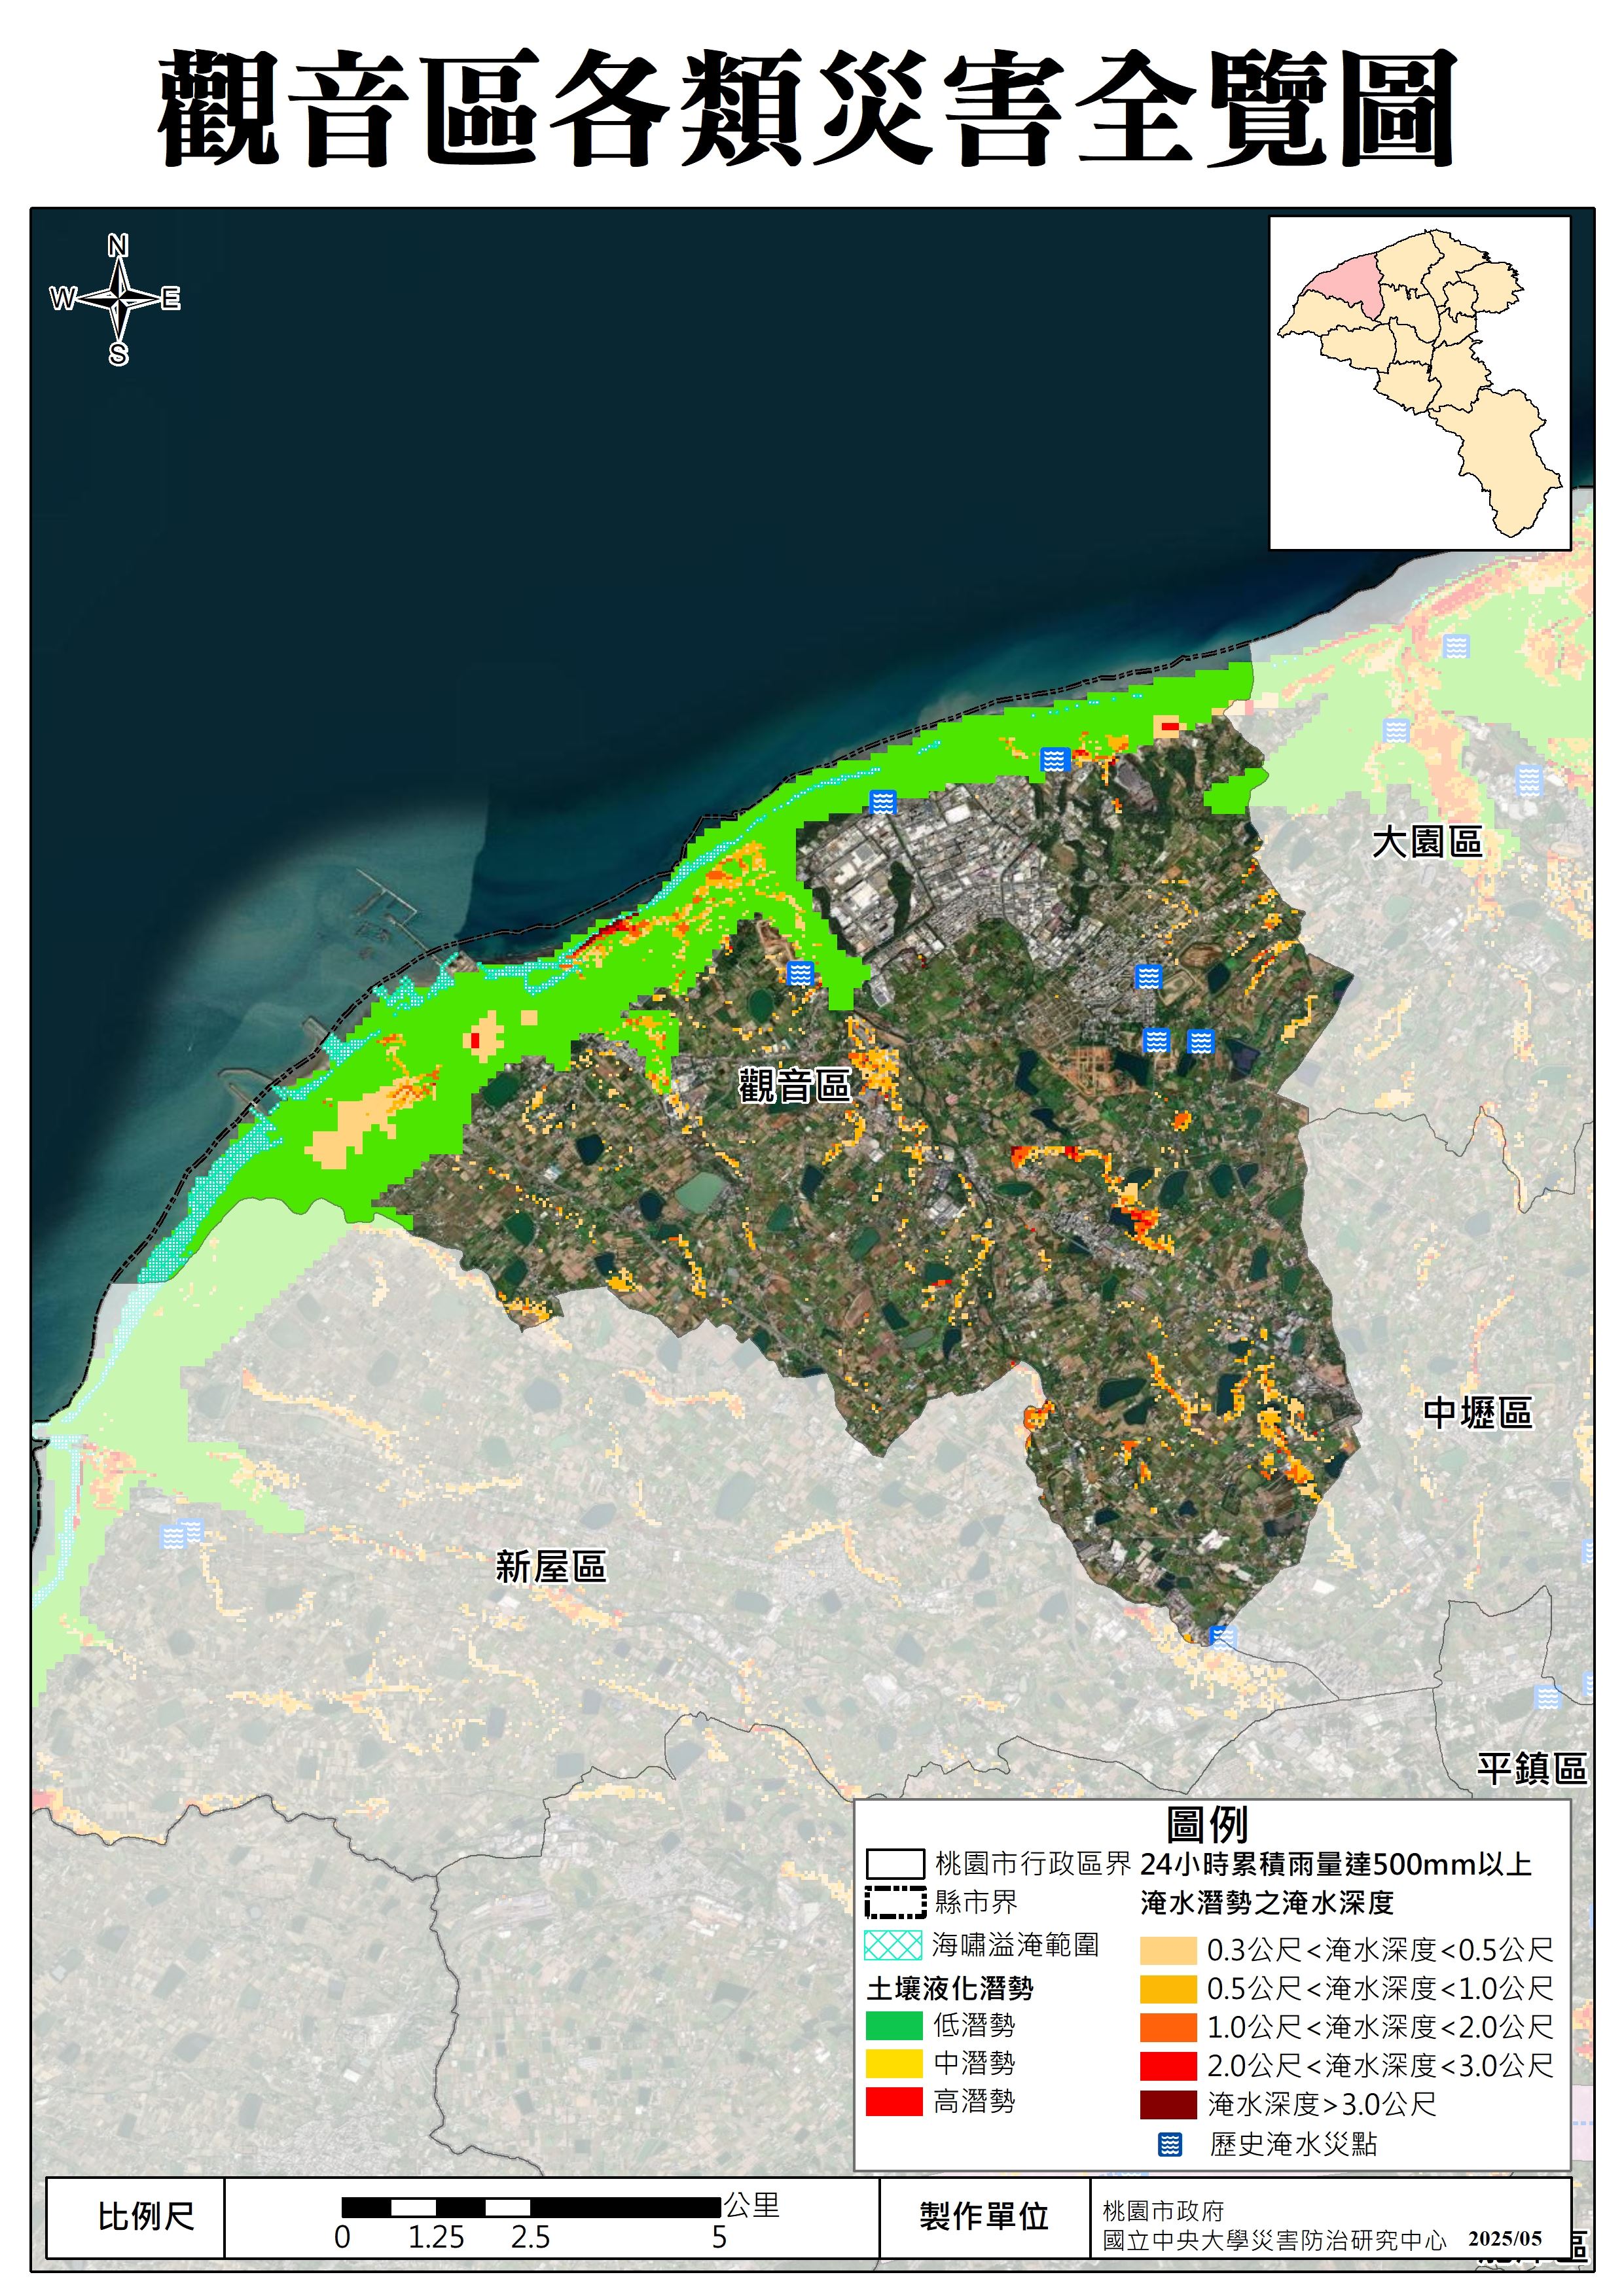Select the dark red flood depth over 3.0m swatch
This screenshot has height=2296, width=1624.
click(x=1168, y=2105)
